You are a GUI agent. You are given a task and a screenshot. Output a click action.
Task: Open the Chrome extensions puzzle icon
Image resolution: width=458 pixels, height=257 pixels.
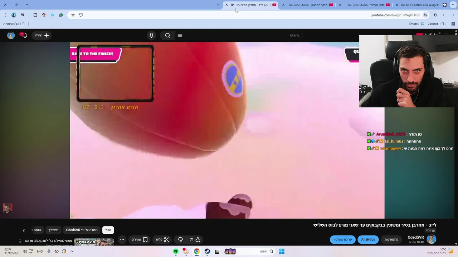point(35,15)
